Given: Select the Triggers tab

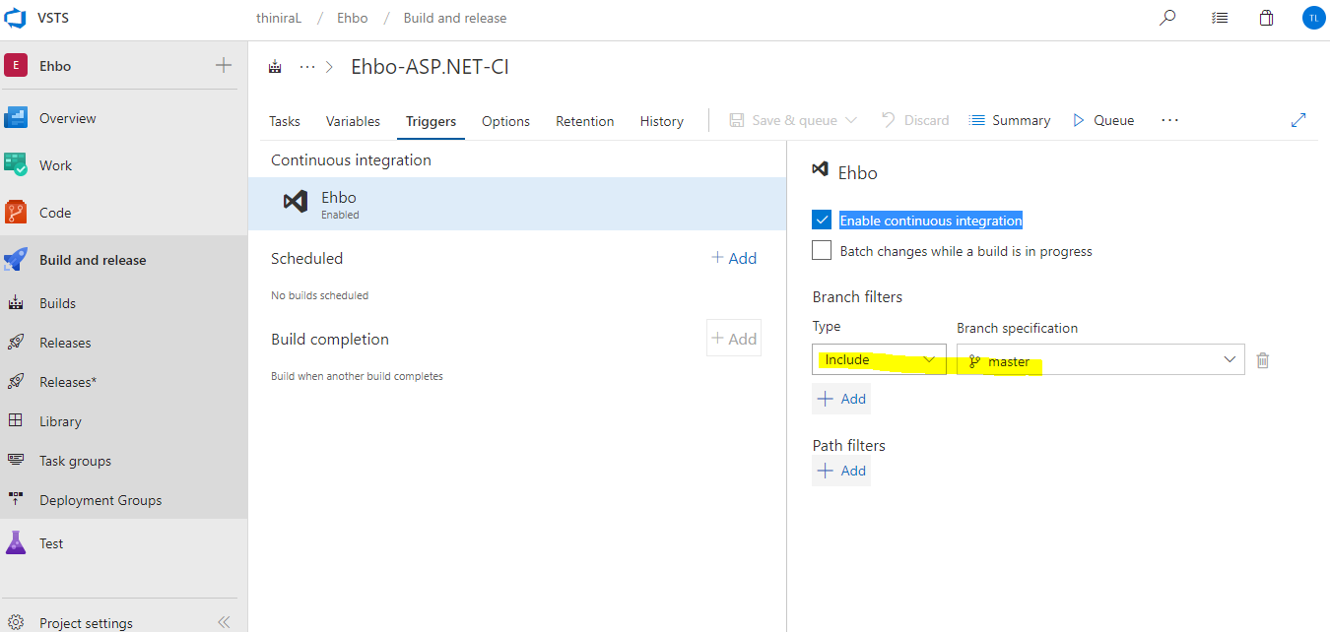Looking at the screenshot, I should click(432, 121).
